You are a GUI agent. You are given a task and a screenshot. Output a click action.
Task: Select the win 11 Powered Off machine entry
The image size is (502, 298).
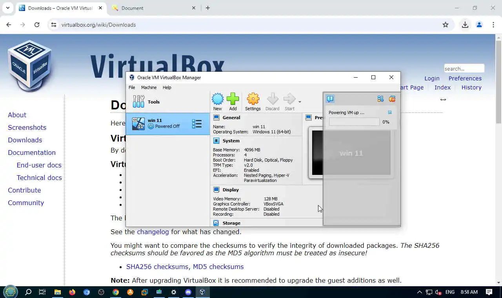[168, 124]
